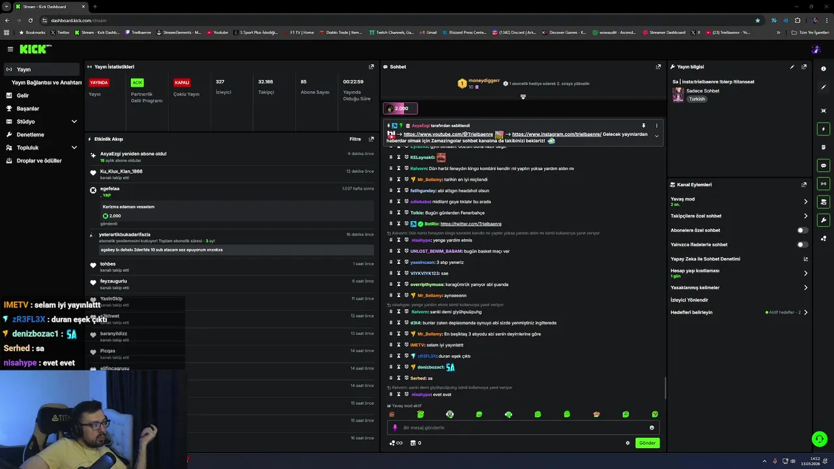Click the Bir mesaj gönderin input field
834x469 pixels.
(x=523, y=427)
